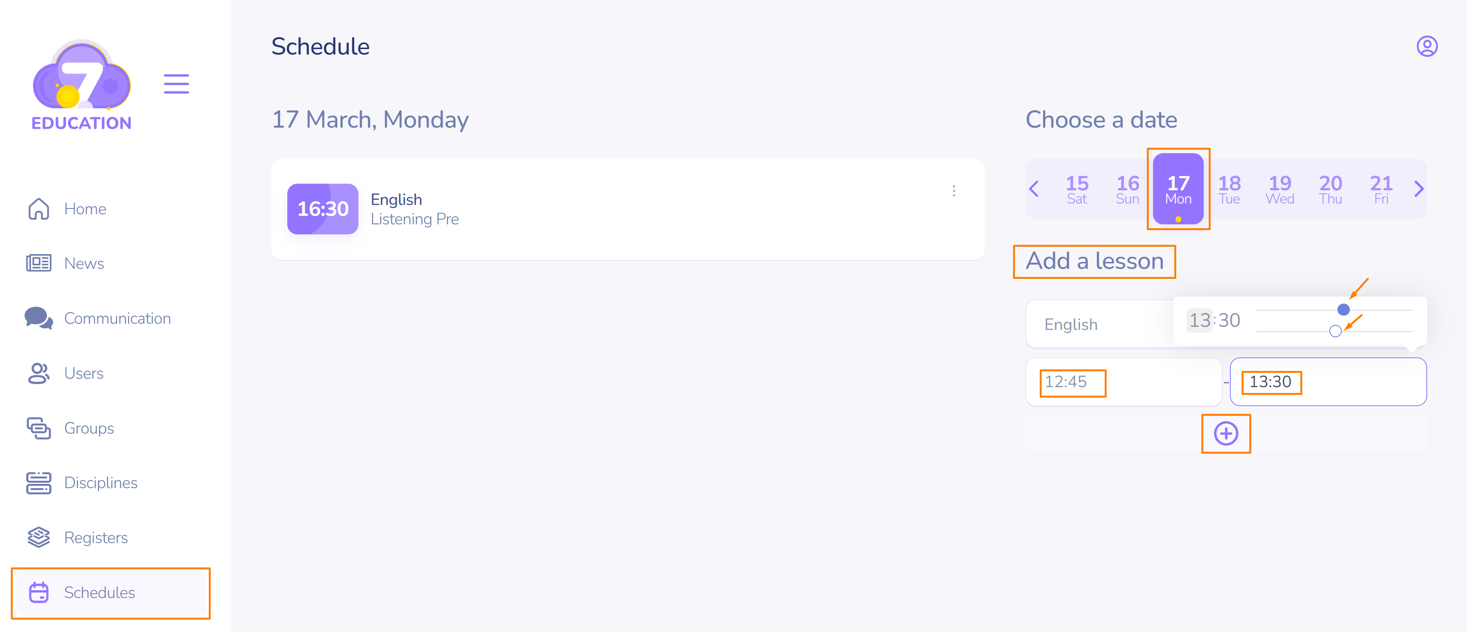1467x632 pixels.
Task: Select date 20 Thu
Action: point(1331,189)
